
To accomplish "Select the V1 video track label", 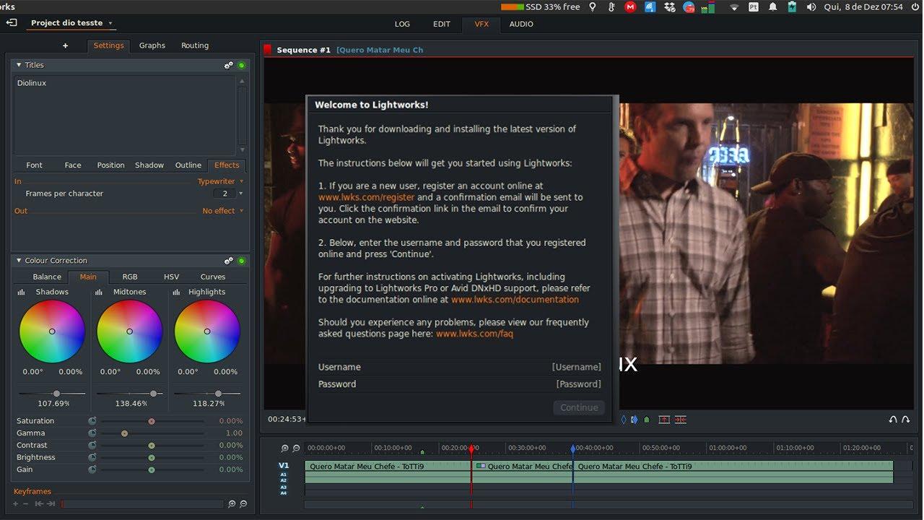I will (284, 466).
